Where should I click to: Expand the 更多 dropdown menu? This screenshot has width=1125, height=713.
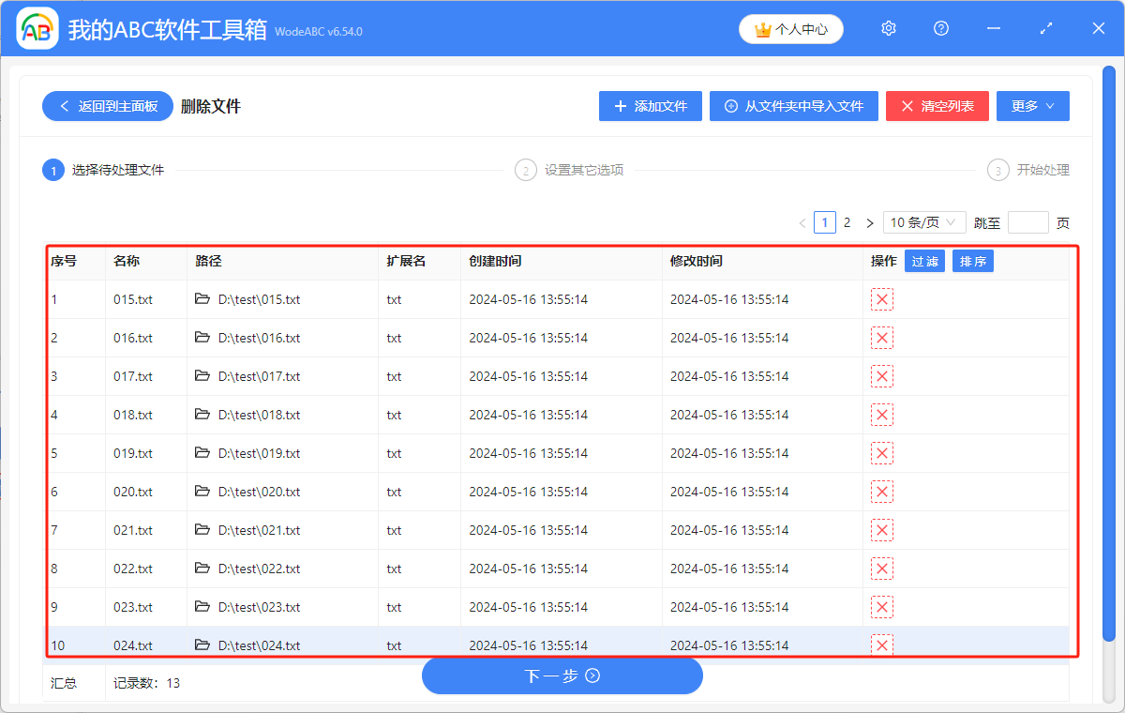[1032, 106]
